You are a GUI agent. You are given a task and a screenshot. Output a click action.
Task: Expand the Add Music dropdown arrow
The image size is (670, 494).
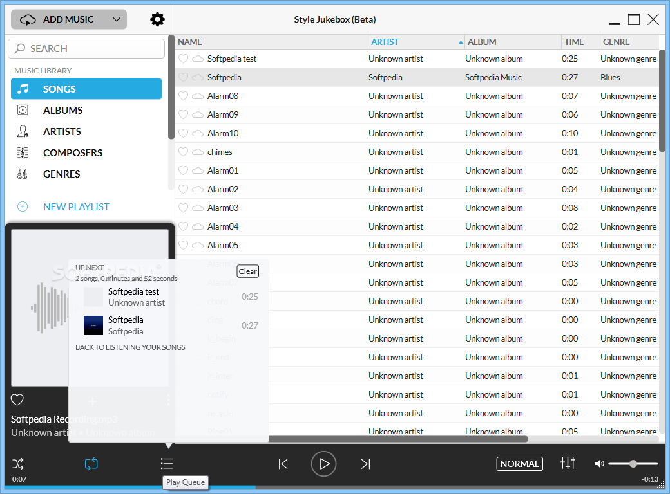click(x=117, y=19)
